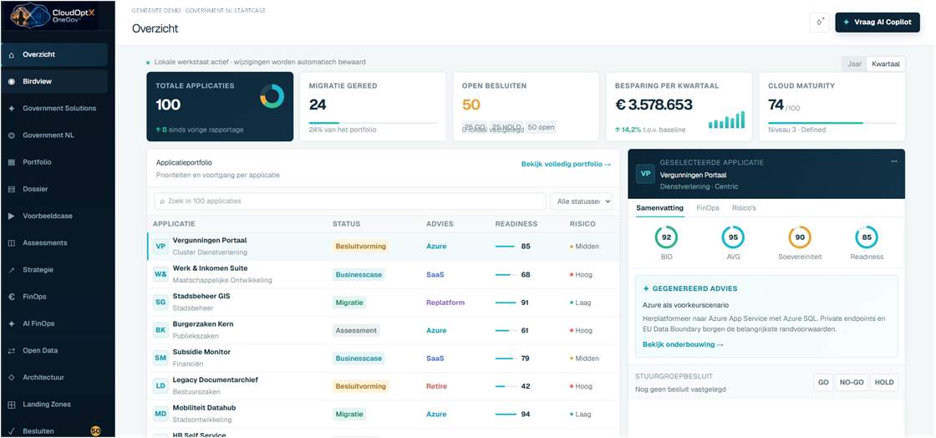Click the Government NL sidebar icon
This screenshot has height=438, width=936.
click(x=12, y=135)
